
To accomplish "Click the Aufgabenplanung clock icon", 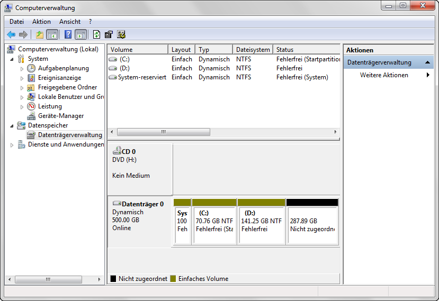I will click(31, 68).
